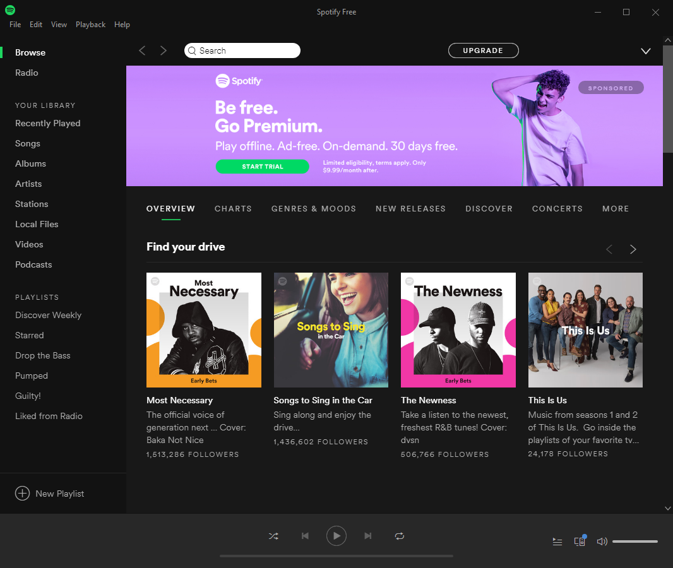This screenshot has width=673, height=568.
Task: Open the user account dropdown chevron
Action: [645, 50]
